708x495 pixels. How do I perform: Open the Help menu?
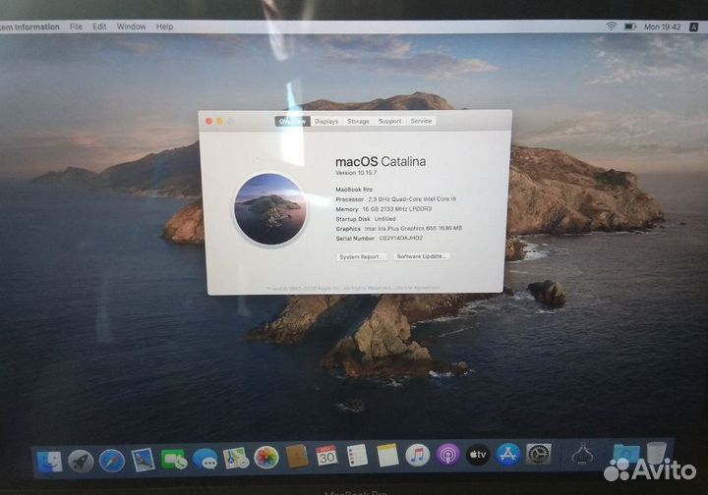165,27
